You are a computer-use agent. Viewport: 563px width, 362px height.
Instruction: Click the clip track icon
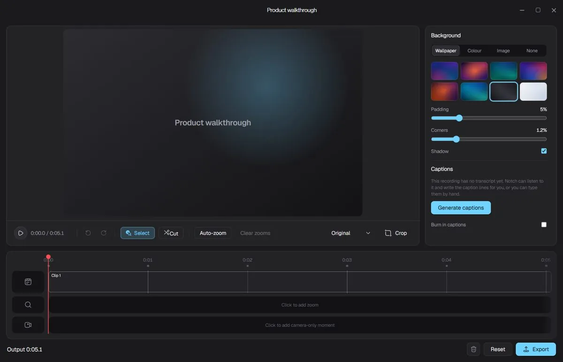coord(28,282)
